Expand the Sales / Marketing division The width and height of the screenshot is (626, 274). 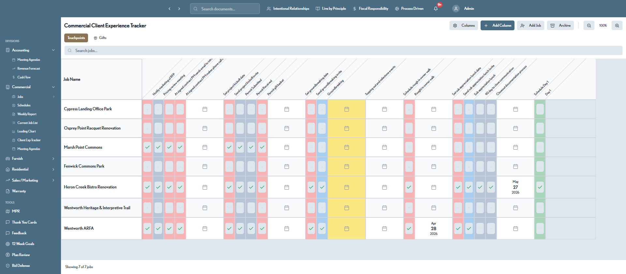click(x=53, y=180)
